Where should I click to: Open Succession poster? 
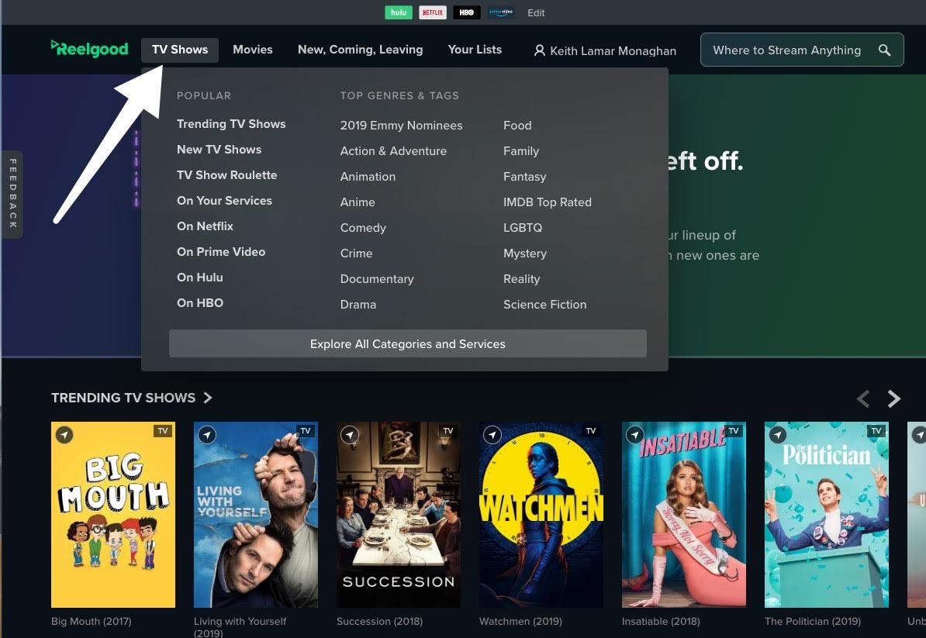[x=399, y=515]
